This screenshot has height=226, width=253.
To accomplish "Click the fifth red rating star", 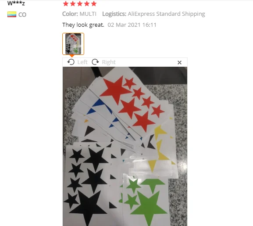I will pos(94,4).
